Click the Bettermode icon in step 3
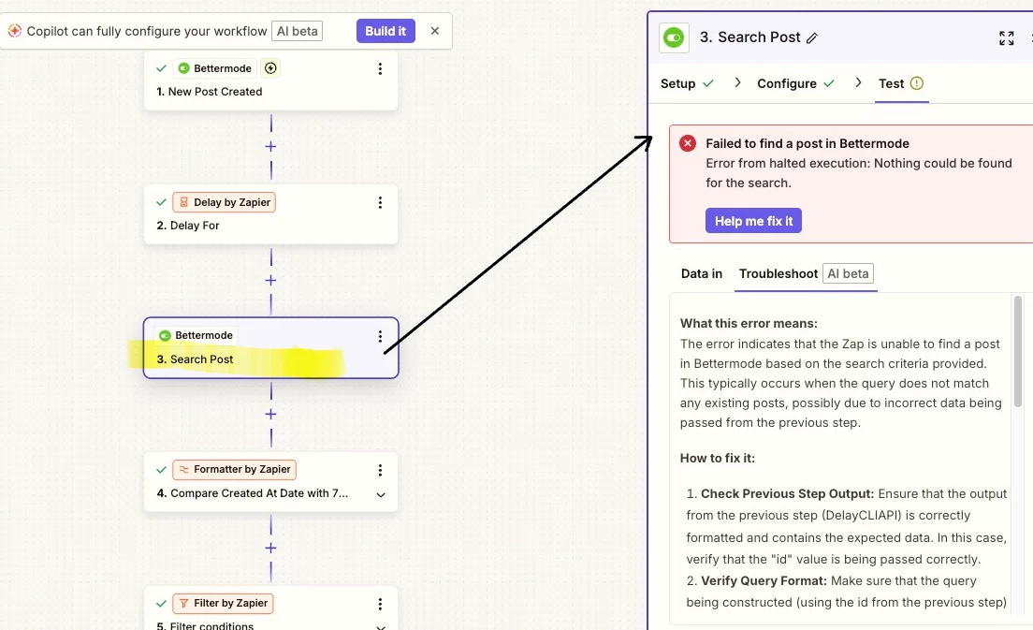1033x630 pixels. (x=165, y=335)
